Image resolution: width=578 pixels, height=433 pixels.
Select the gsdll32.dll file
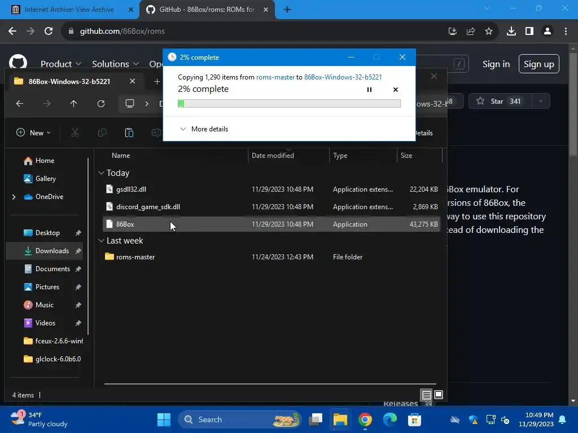(x=272, y=189)
